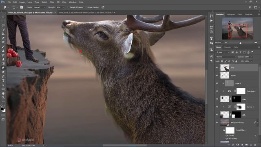
Task: Click Navigator zoom in button
Action: tap(256, 42)
